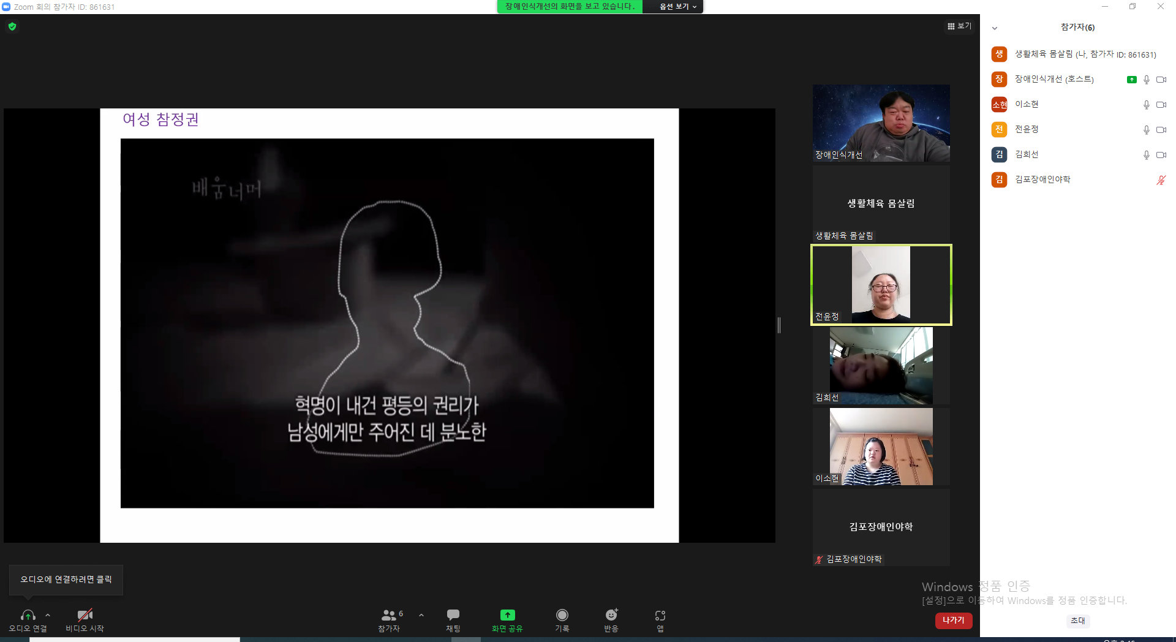1176x642 pixels.
Task: Click the camera icon in 김희선 row
Action: [x=1161, y=155]
